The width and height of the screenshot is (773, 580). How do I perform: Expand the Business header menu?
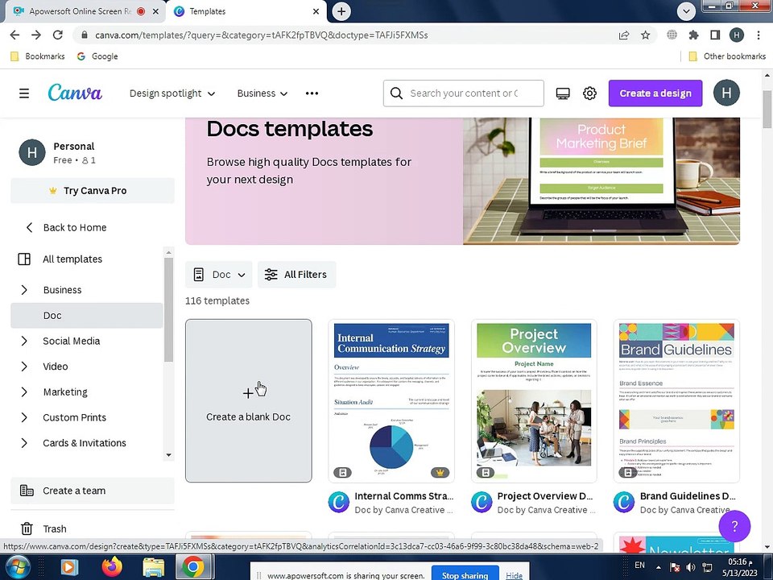(x=262, y=93)
